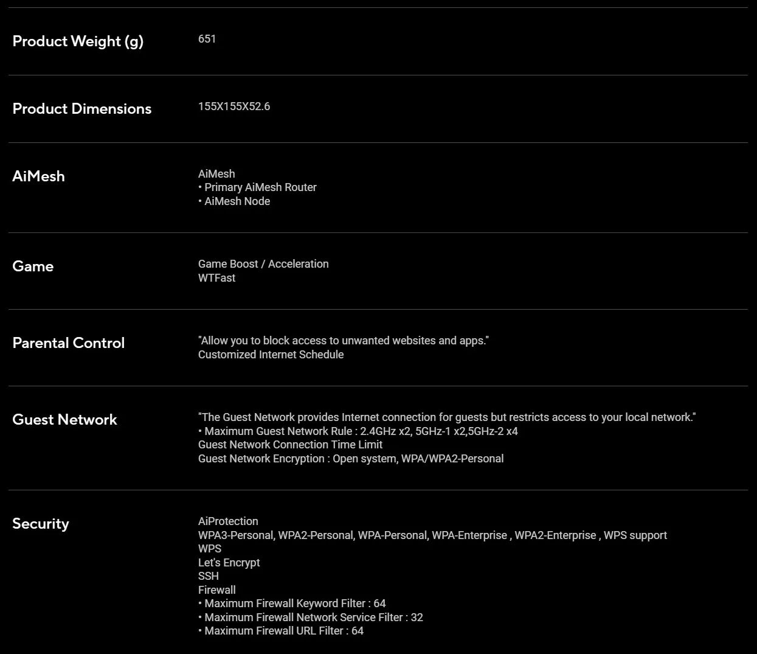
Task: Click the Guest Network heading
Action: point(64,420)
